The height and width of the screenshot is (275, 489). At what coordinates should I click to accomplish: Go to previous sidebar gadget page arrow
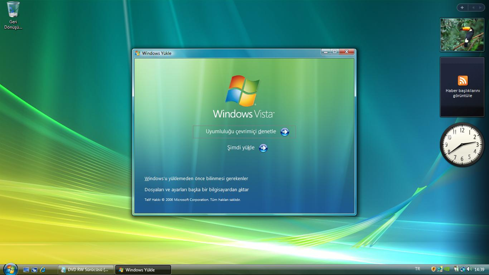[473, 8]
